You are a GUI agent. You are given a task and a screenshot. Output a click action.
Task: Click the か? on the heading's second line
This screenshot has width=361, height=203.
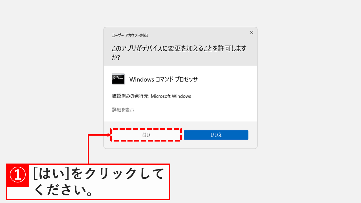click(x=116, y=58)
